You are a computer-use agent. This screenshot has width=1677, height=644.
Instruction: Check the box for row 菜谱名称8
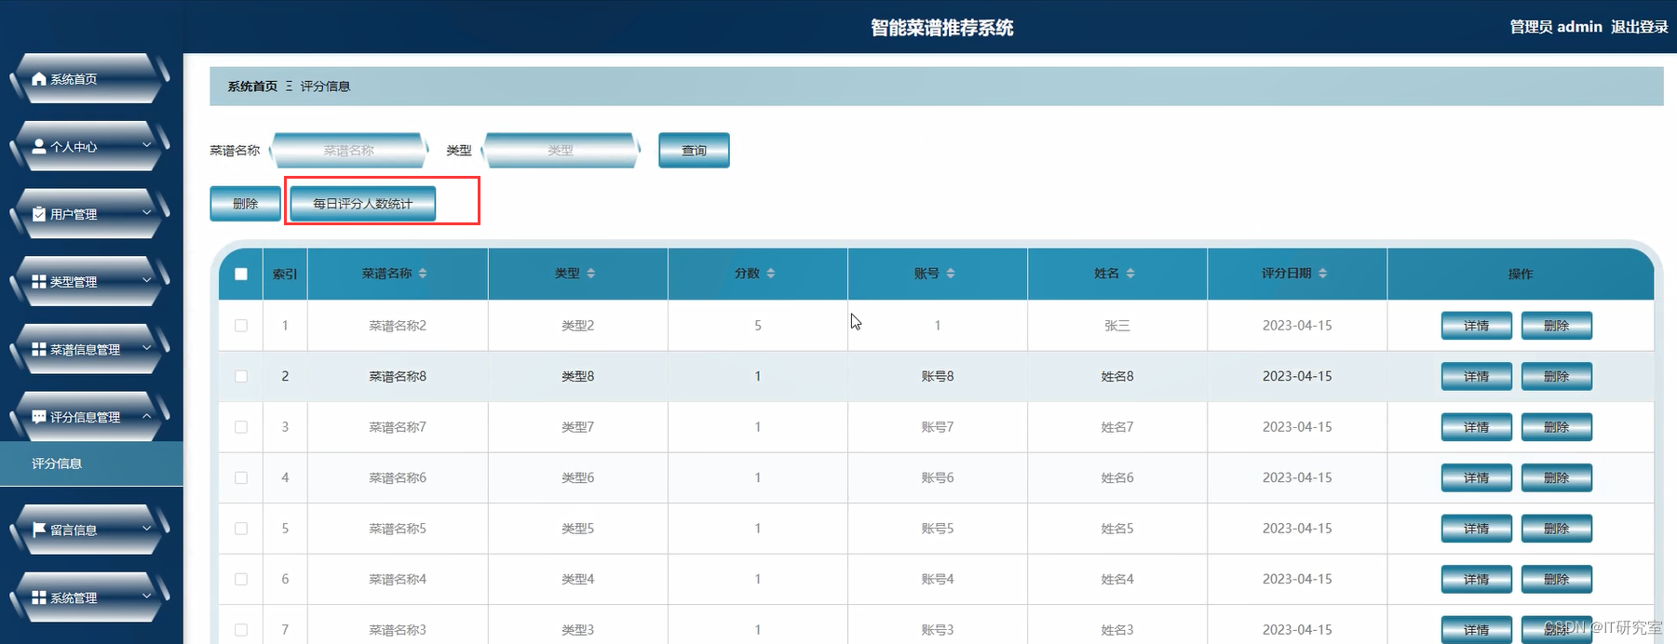pos(241,376)
